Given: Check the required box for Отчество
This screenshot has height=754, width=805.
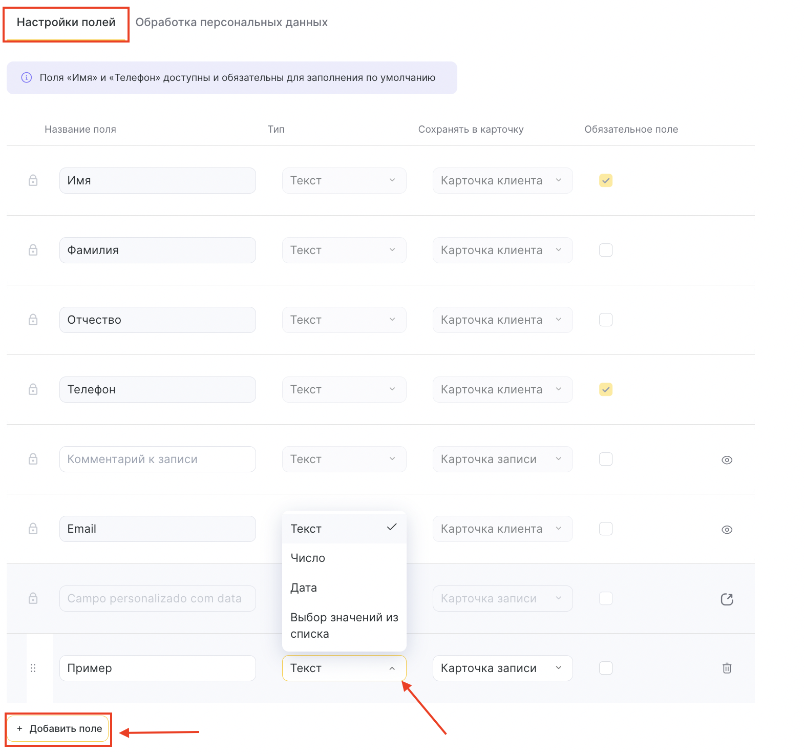Looking at the screenshot, I should [606, 320].
